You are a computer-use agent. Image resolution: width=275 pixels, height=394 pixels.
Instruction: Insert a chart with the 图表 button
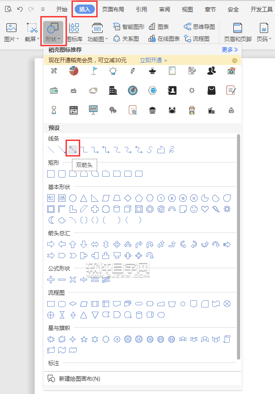coord(159,27)
